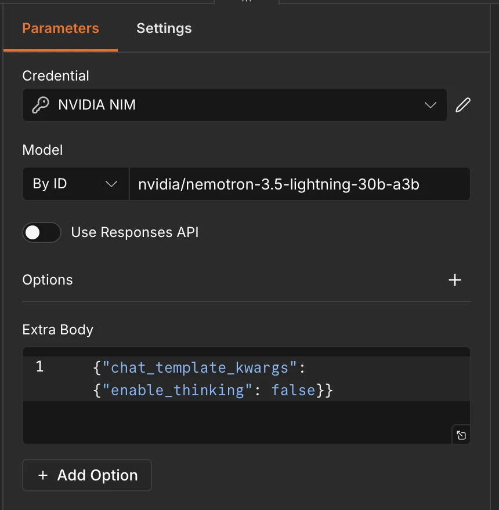Click the Add Option button
The height and width of the screenshot is (510, 499).
tap(87, 475)
